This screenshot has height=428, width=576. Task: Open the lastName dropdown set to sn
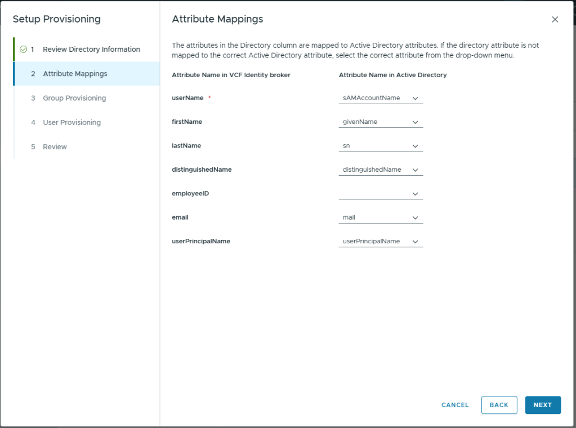pos(381,146)
